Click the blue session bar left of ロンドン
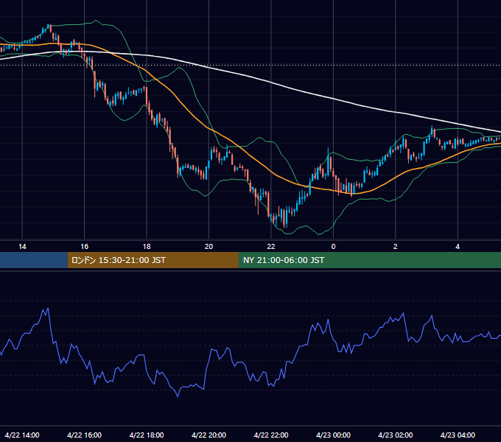501x442 pixels. pyautogui.click(x=34, y=260)
